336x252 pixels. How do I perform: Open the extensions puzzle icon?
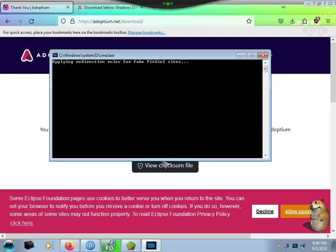click(304, 21)
